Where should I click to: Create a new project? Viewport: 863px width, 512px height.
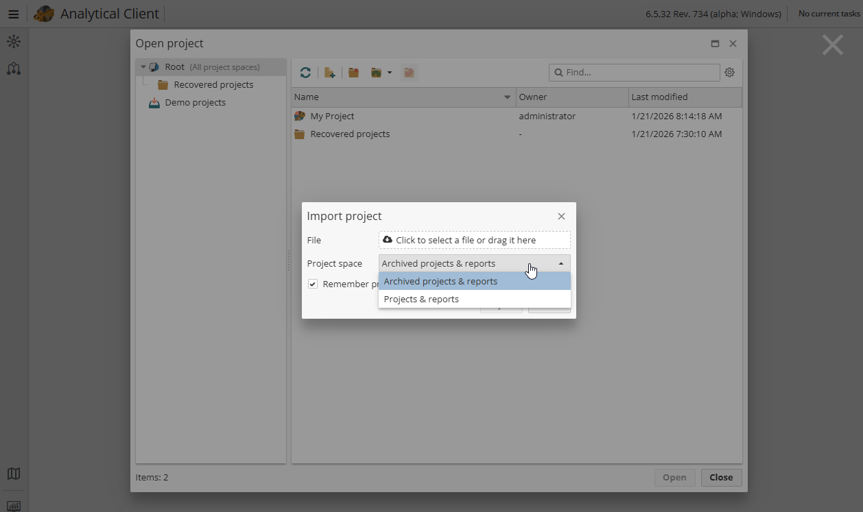point(330,72)
